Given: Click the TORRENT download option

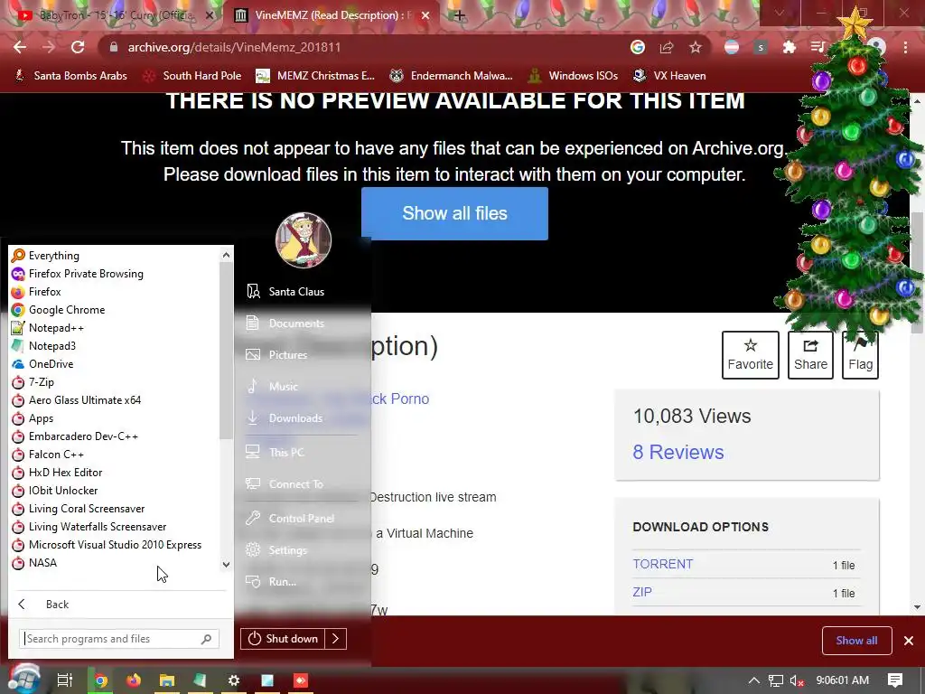Looking at the screenshot, I should pyautogui.click(x=662, y=564).
